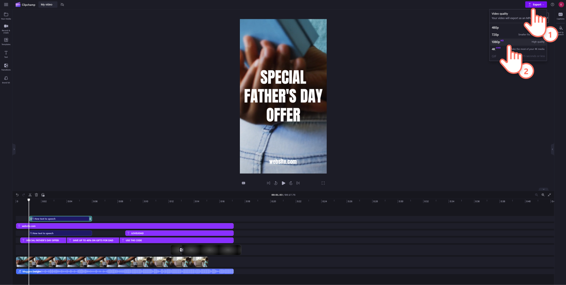The height and width of the screenshot is (285, 566).
Task: Click the cloud sync off icon
Action: pyautogui.click(x=62, y=5)
